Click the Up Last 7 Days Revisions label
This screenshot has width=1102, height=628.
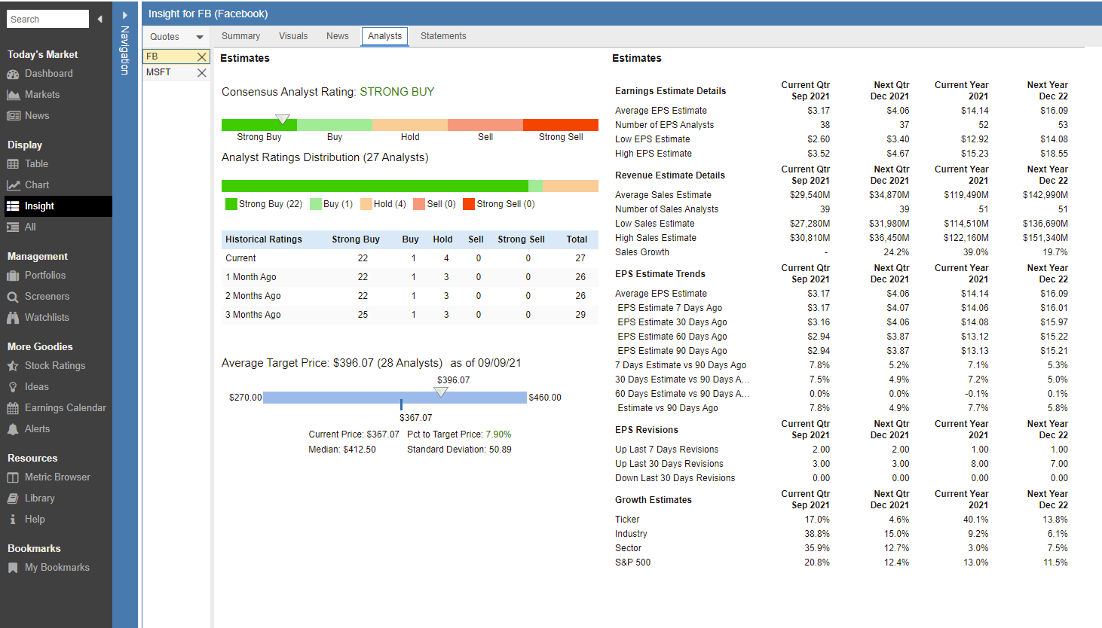point(667,450)
